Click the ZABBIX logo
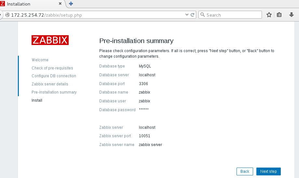Screen dimensions: 299x178 pos(50,40)
